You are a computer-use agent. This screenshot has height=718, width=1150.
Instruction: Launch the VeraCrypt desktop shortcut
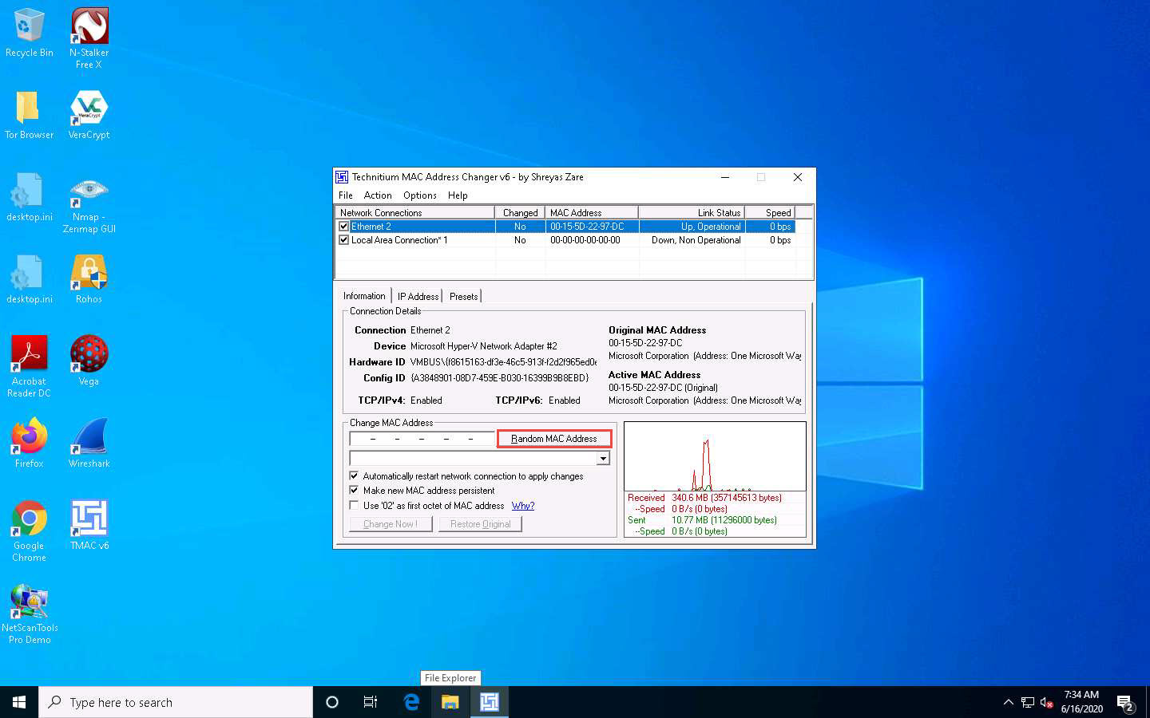click(89, 114)
